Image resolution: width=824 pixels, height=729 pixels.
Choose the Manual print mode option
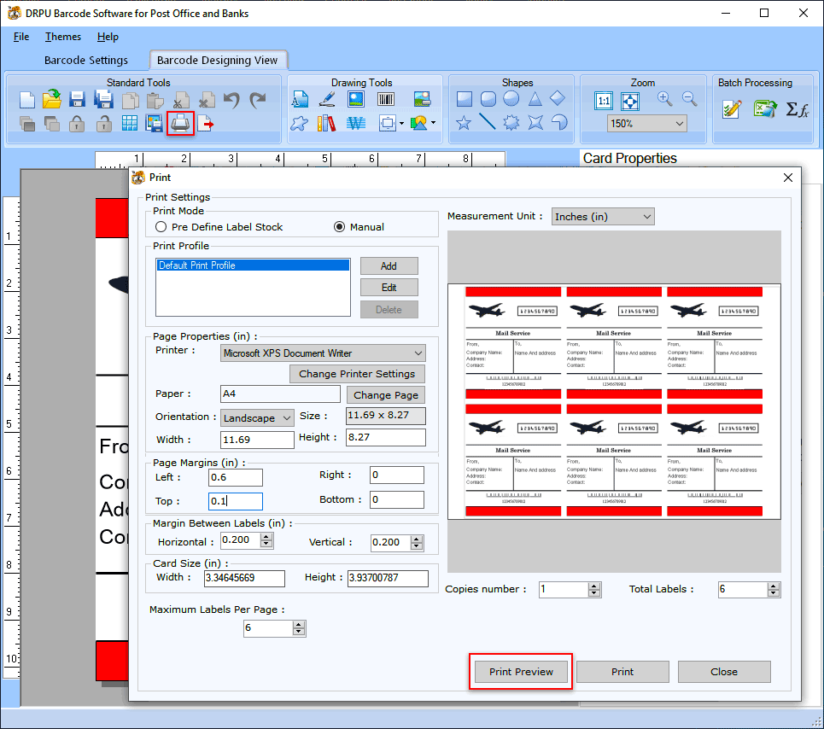[340, 227]
